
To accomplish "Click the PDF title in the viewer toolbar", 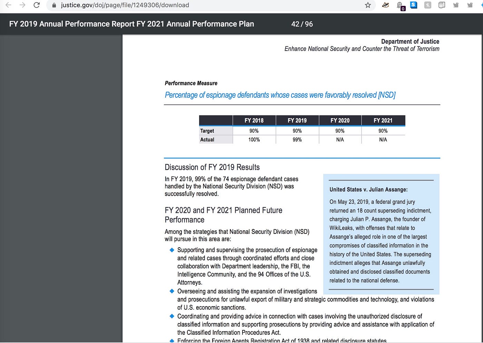I will 131,24.
